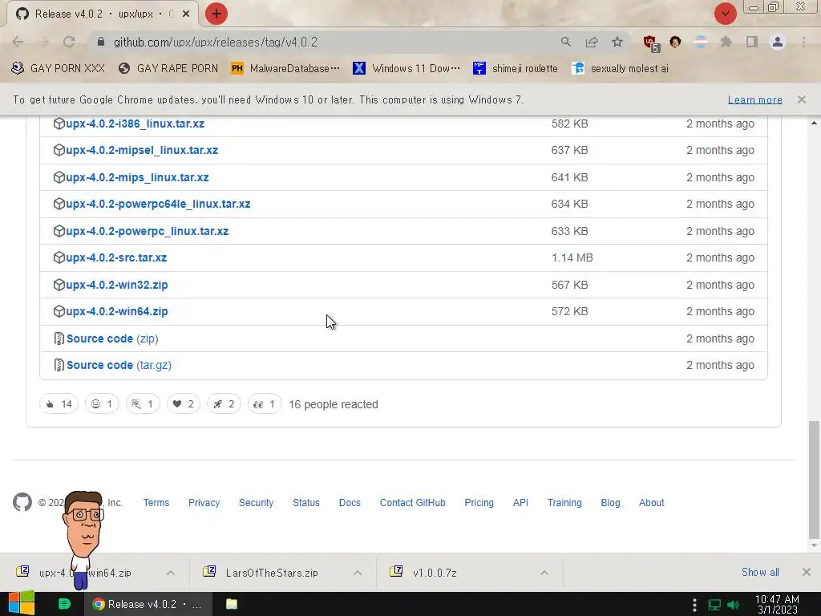Viewport: 821px width, 616px height.
Task: Toggle the browser side panel icon
Action: [752, 42]
